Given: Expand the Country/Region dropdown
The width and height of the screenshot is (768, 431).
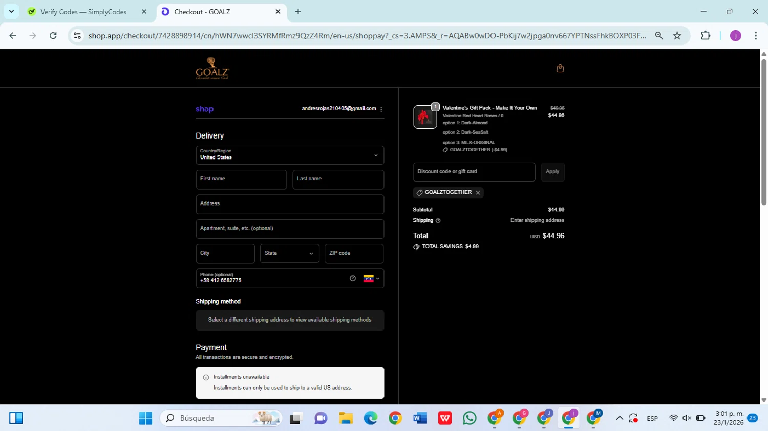Looking at the screenshot, I should coord(290,155).
